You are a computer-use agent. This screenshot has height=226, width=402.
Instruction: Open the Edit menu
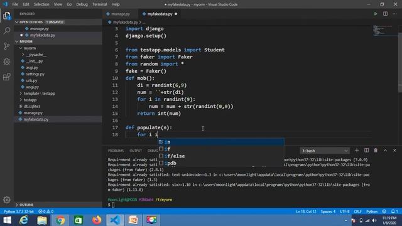pos(26,4)
